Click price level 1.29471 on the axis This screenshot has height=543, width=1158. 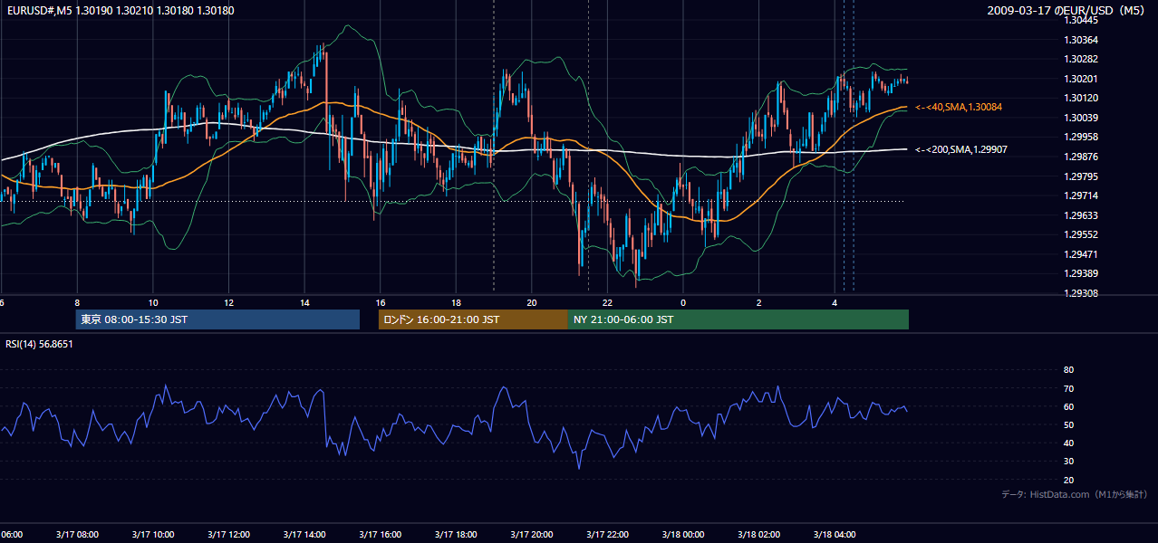[1083, 254]
